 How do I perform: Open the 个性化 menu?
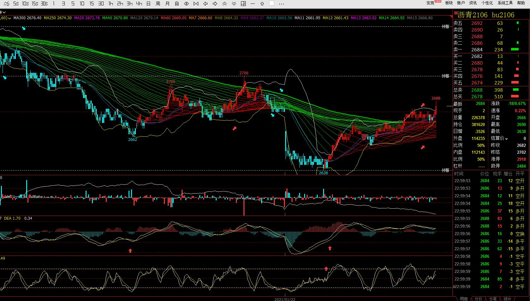pos(487,3)
